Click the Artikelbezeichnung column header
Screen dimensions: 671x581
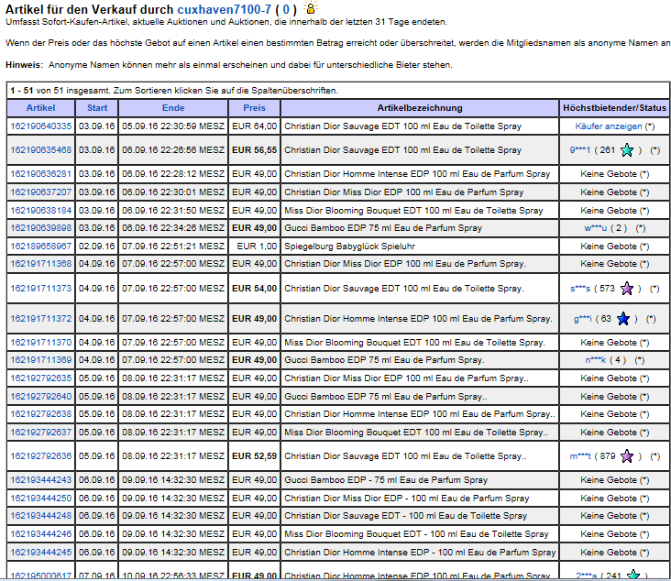point(420,108)
